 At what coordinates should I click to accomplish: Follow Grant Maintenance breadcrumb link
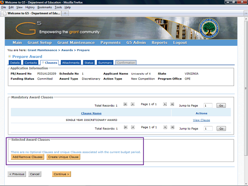coord(42,50)
